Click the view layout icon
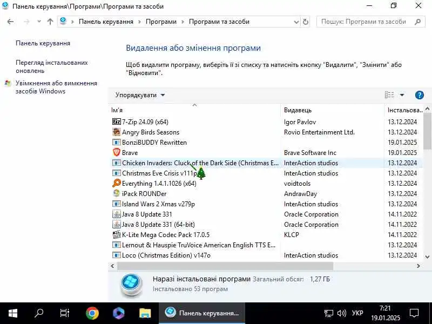432x324 pixels. click(x=389, y=95)
